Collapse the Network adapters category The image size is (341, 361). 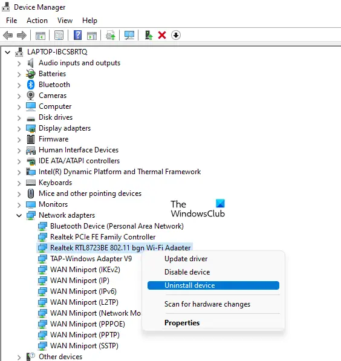tap(19, 215)
